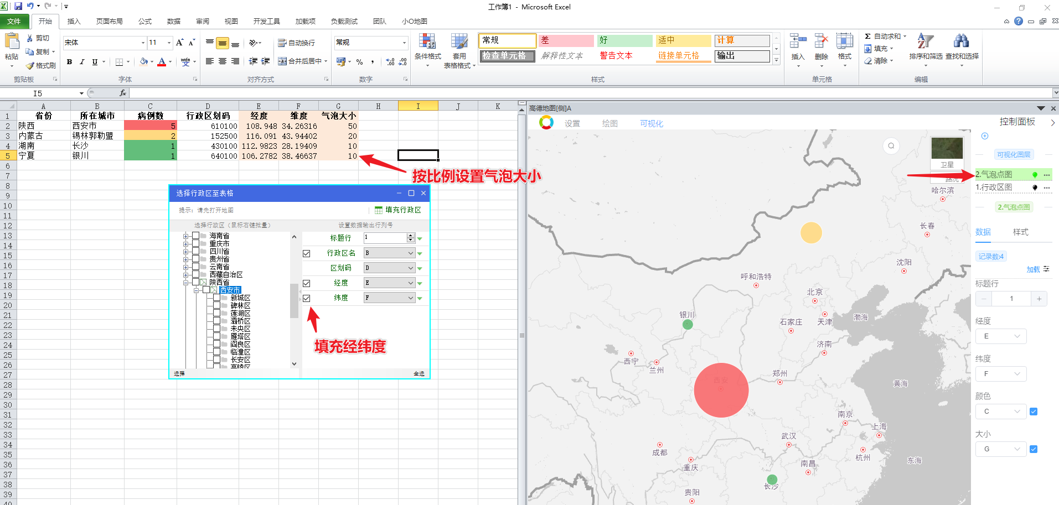
Task: Collapse the 陕西省 tree node
Action: 186,283
